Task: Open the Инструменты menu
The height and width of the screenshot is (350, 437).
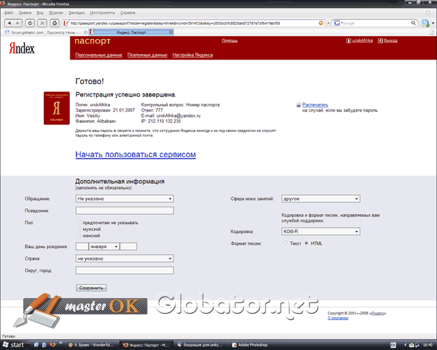Action: pos(102,13)
